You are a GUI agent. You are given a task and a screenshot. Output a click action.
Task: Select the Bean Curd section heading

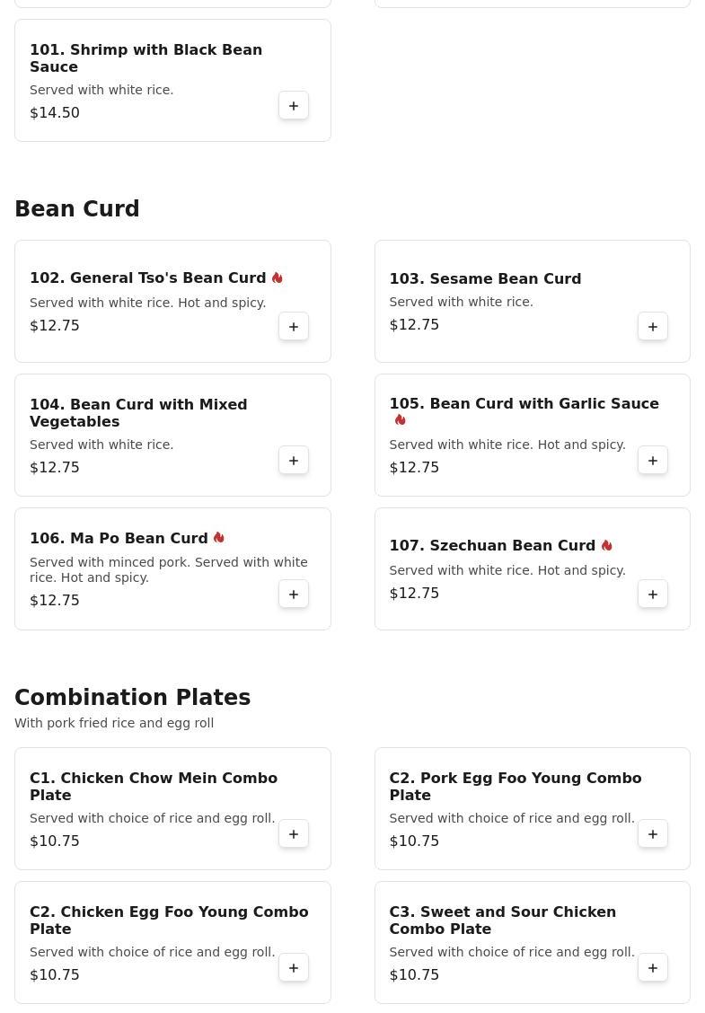(77, 209)
